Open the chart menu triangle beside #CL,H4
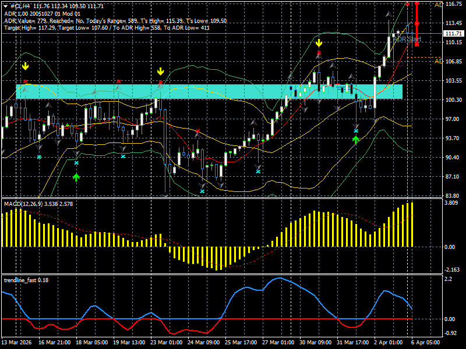The image size is (466, 349). click(x=5, y=6)
